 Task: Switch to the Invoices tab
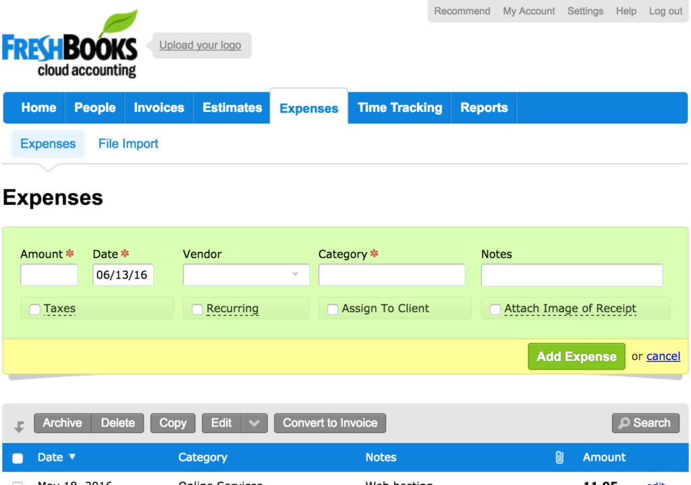(159, 108)
